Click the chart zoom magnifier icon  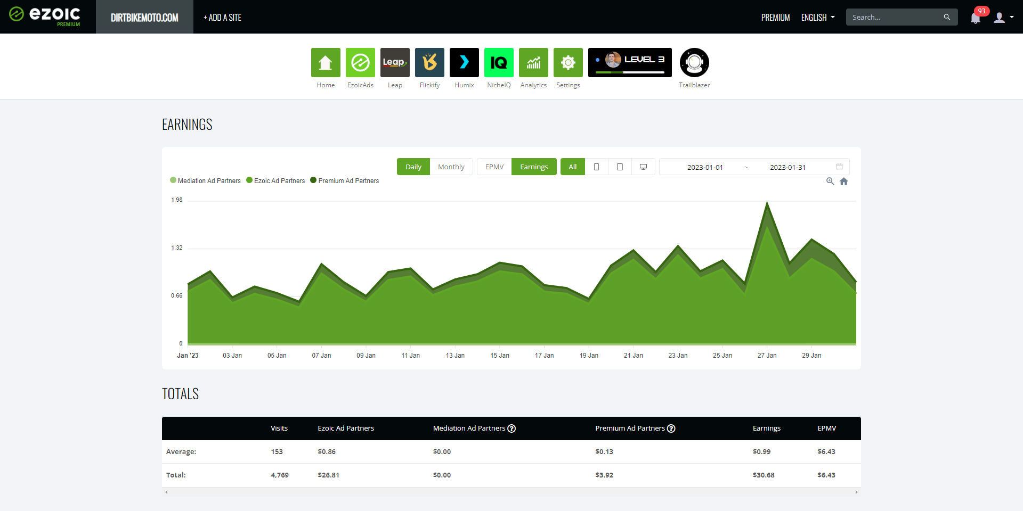(x=830, y=181)
